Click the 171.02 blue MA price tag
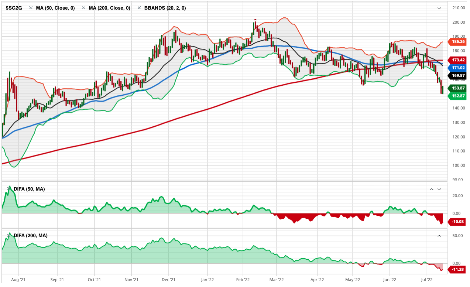The height and width of the screenshot is (287, 470). [x=458, y=68]
